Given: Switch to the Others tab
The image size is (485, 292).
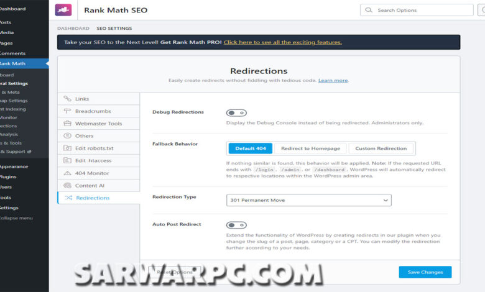Looking at the screenshot, I should click(99, 135).
